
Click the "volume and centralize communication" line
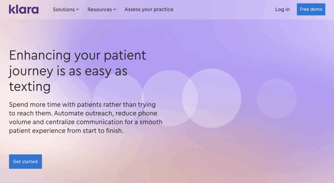pyautogui.click(x=85, y=122)
